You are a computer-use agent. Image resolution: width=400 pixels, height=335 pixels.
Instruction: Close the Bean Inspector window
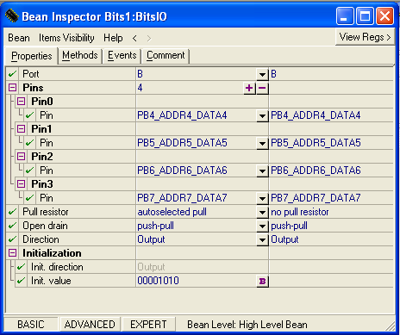(385, 16)
